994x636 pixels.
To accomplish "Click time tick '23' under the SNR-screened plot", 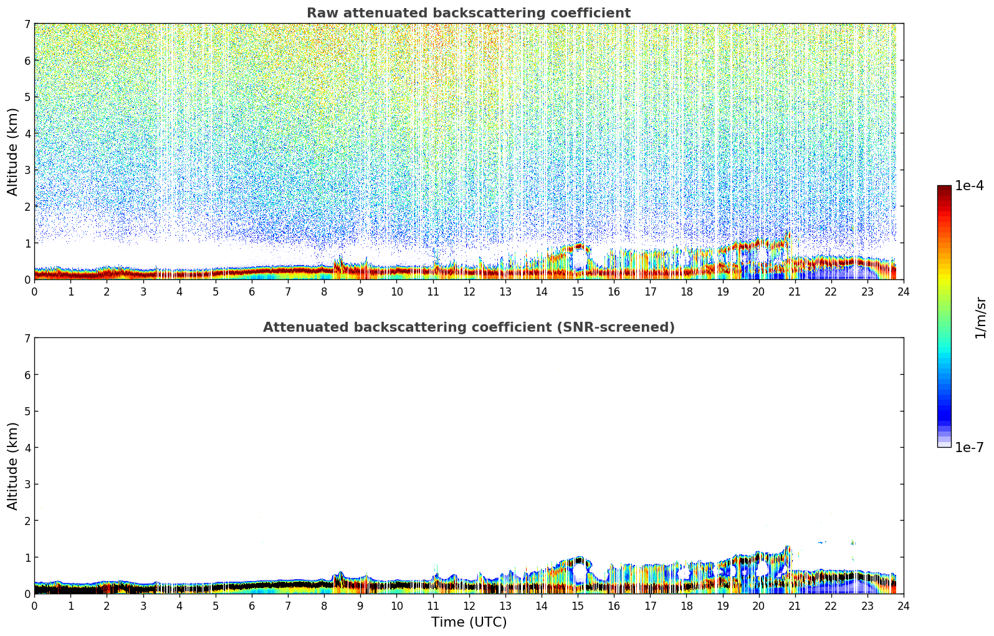I will [x=867, y=605].
